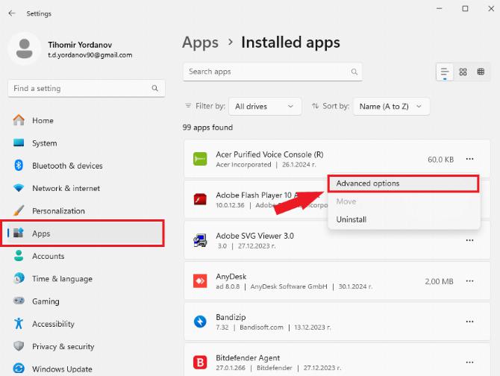
Task: Click the Bandizip app icon
Action: coord(200,322)
